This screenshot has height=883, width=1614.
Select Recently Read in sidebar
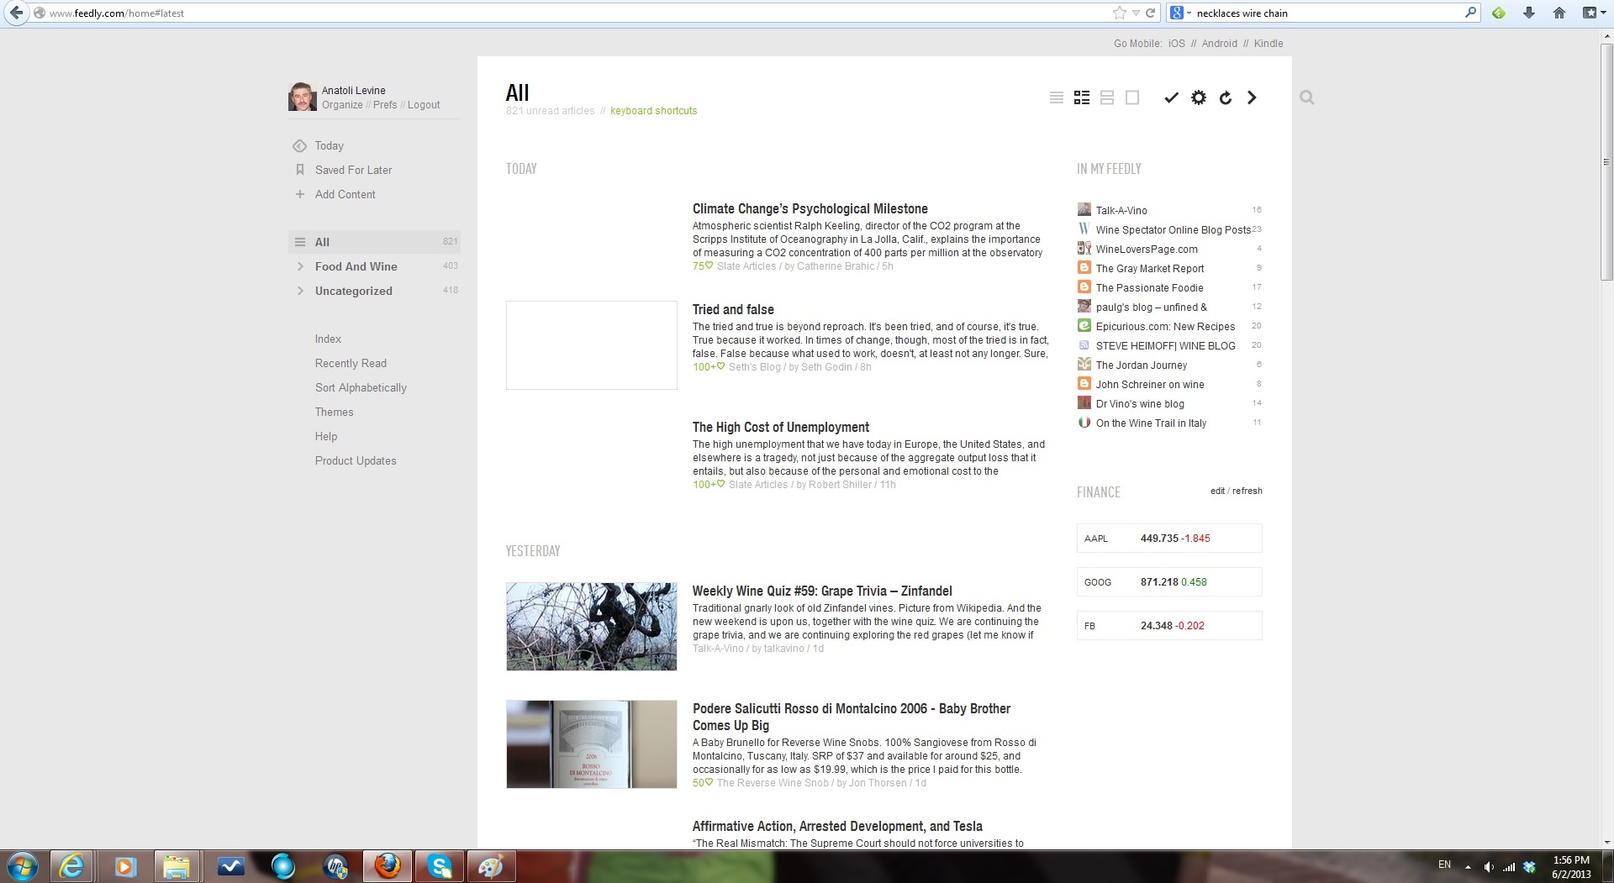(x=351, y=363)
